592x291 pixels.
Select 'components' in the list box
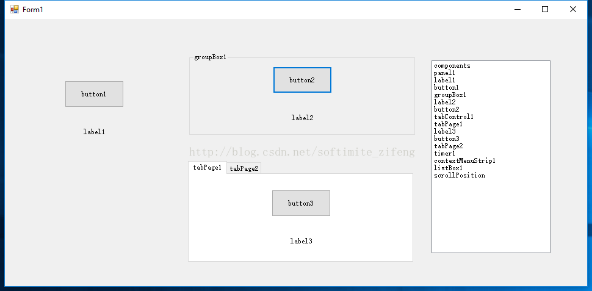pyautogui.click(x=491, y=66)
